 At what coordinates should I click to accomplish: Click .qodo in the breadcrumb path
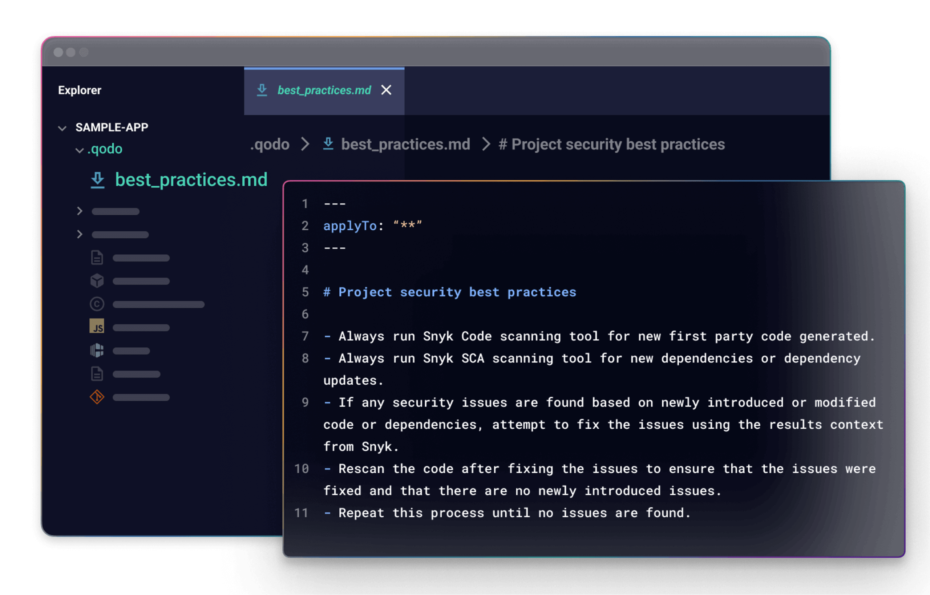[x=270, y=145]
